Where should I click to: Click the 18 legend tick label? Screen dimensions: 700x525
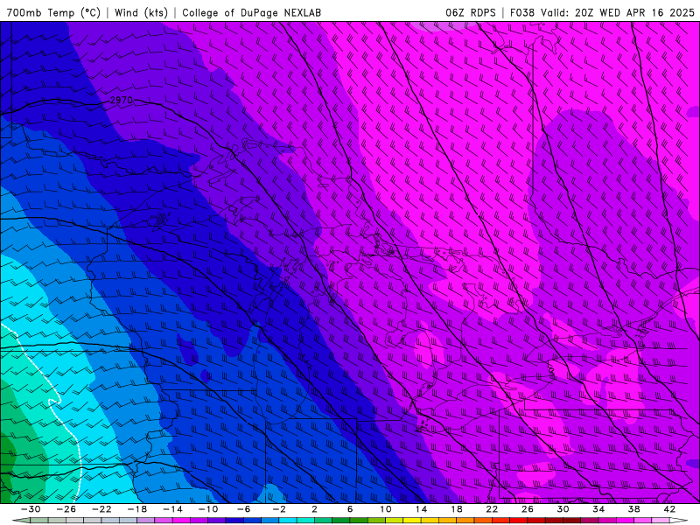(456, 509)
